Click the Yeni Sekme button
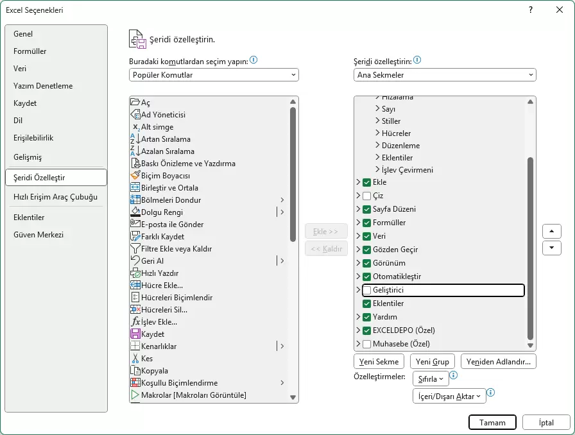575x435 pixels. point(379,361)
